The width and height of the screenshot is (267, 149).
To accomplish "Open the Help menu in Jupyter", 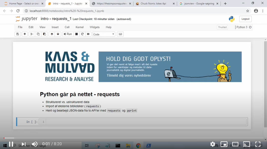I will pyautogui.click(x=109, y=27).
